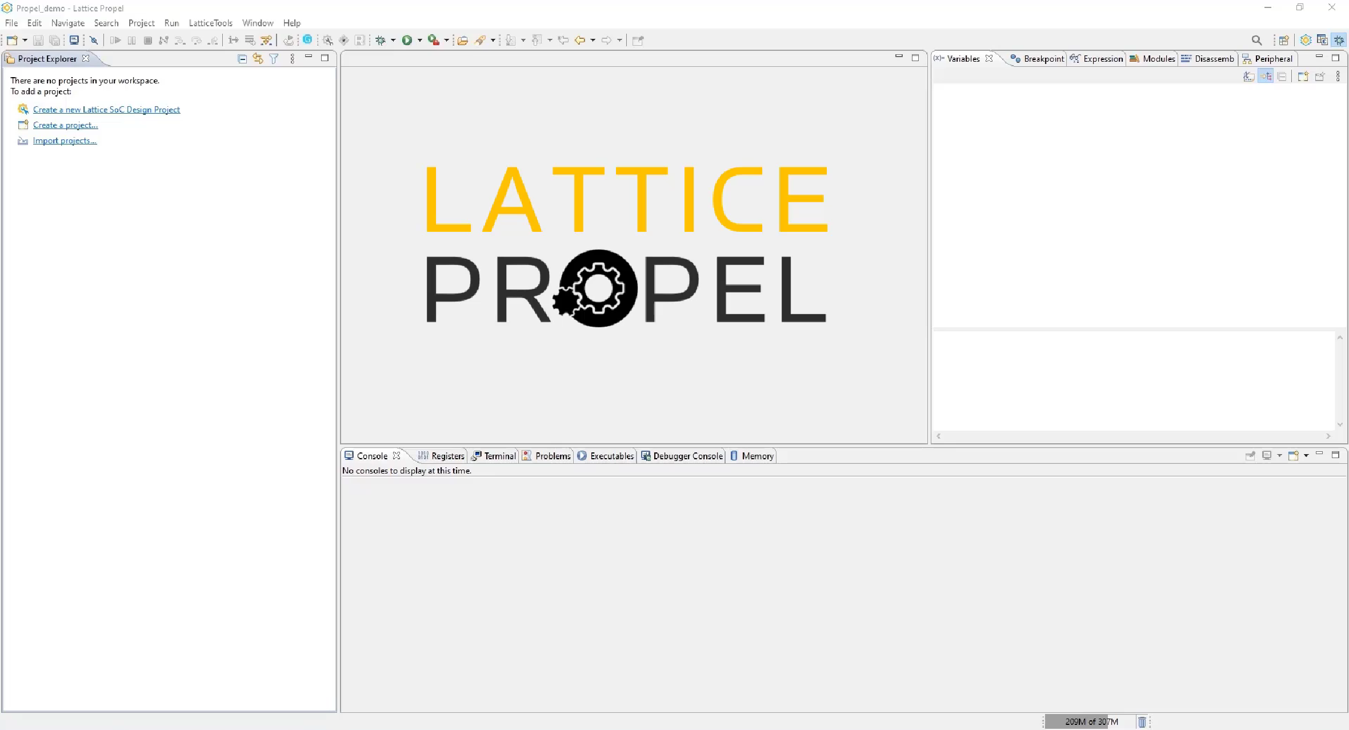Image resolution: width=1349 pixels, height=730 pixels.
Task: Toggle Skip All Breakpoints in the toolbar
Action: tap(94, 40)
